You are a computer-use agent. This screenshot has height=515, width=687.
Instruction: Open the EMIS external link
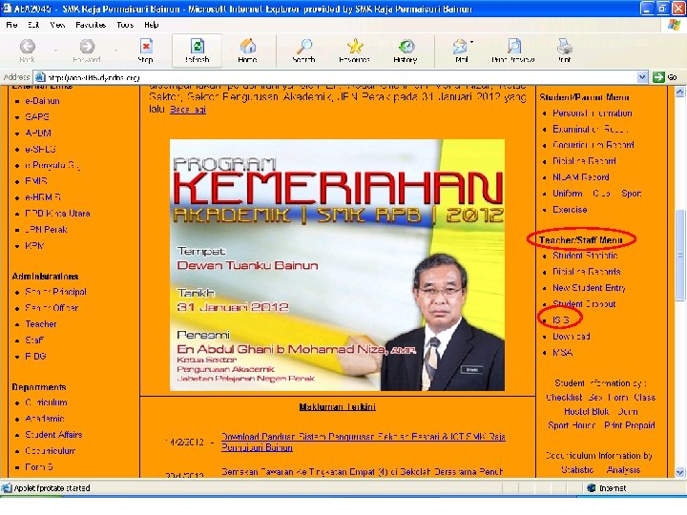(36, 181)
